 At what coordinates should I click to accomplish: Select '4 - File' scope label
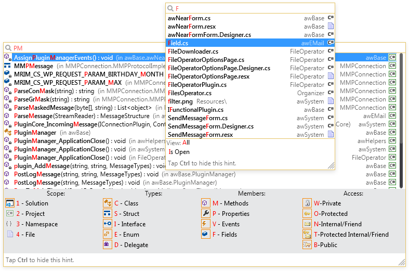[25, 235]
